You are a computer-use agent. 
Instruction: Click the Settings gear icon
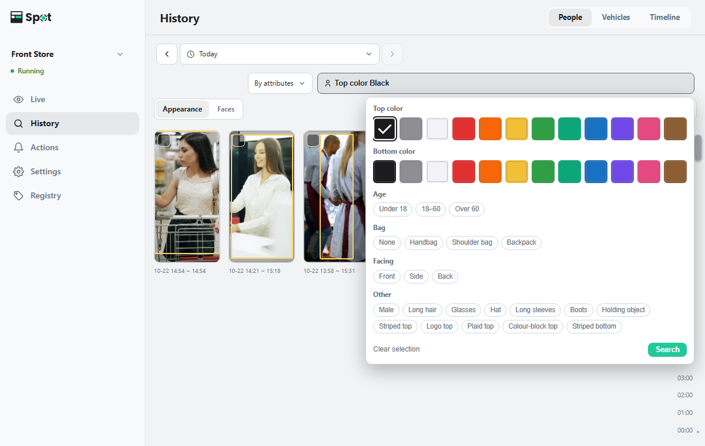click(19, 172)
